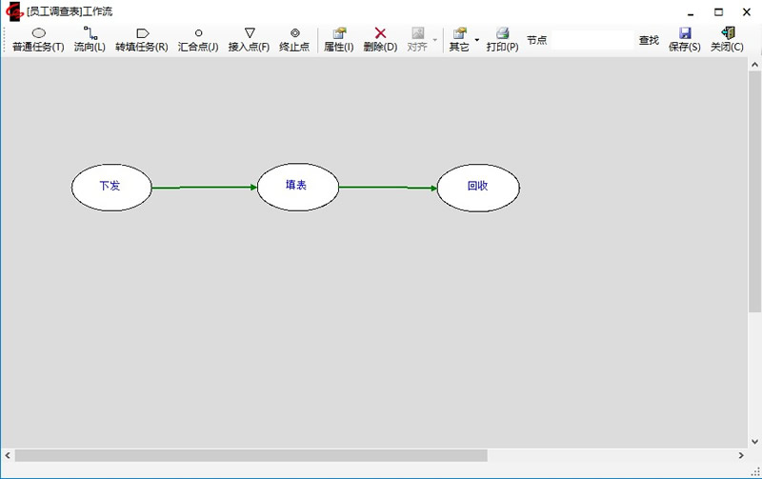Expand the 其它 dropdown arrow
The image size is (762, 479).
coord(477,40)
